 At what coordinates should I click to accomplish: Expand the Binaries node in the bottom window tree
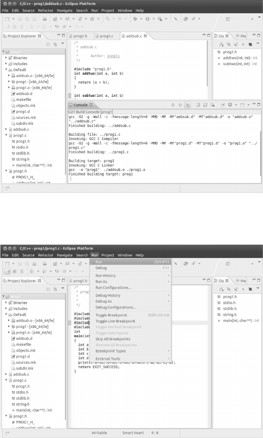coord(6,303)
